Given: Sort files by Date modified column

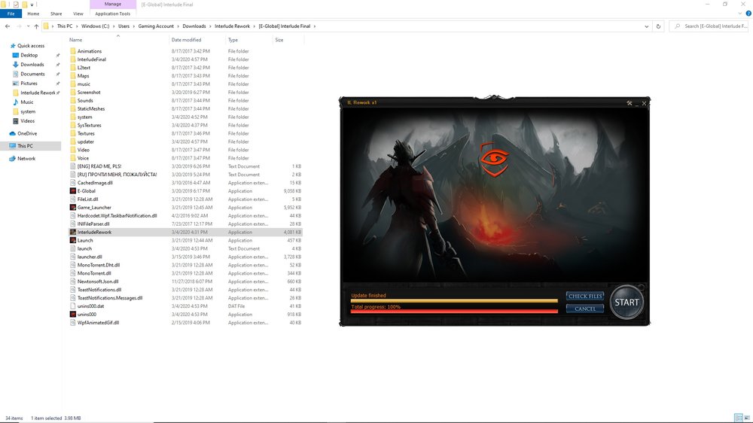Looking at the screenshot, I should point(186,40).
